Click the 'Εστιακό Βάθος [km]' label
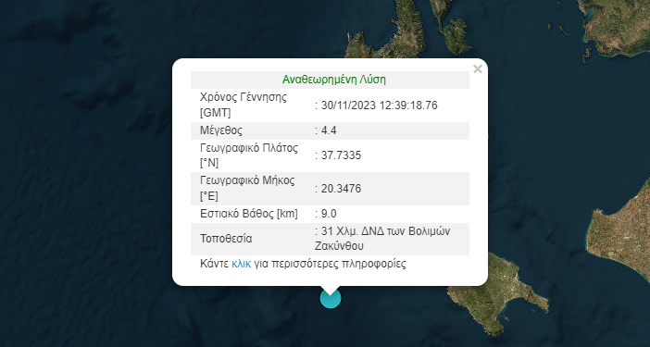650x347 pixels. (249, 214)
